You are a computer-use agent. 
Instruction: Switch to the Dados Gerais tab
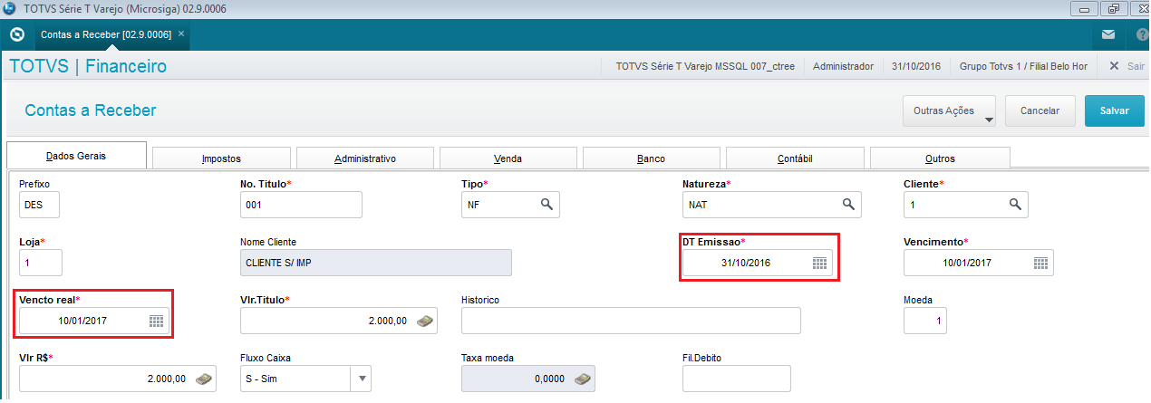click(x=76, y=156)
